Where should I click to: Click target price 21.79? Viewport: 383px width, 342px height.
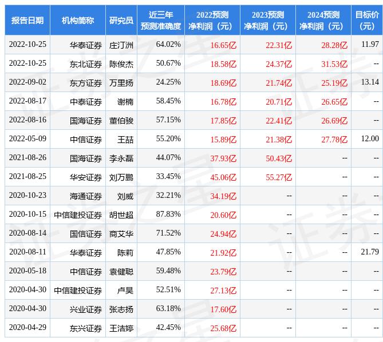370,252
